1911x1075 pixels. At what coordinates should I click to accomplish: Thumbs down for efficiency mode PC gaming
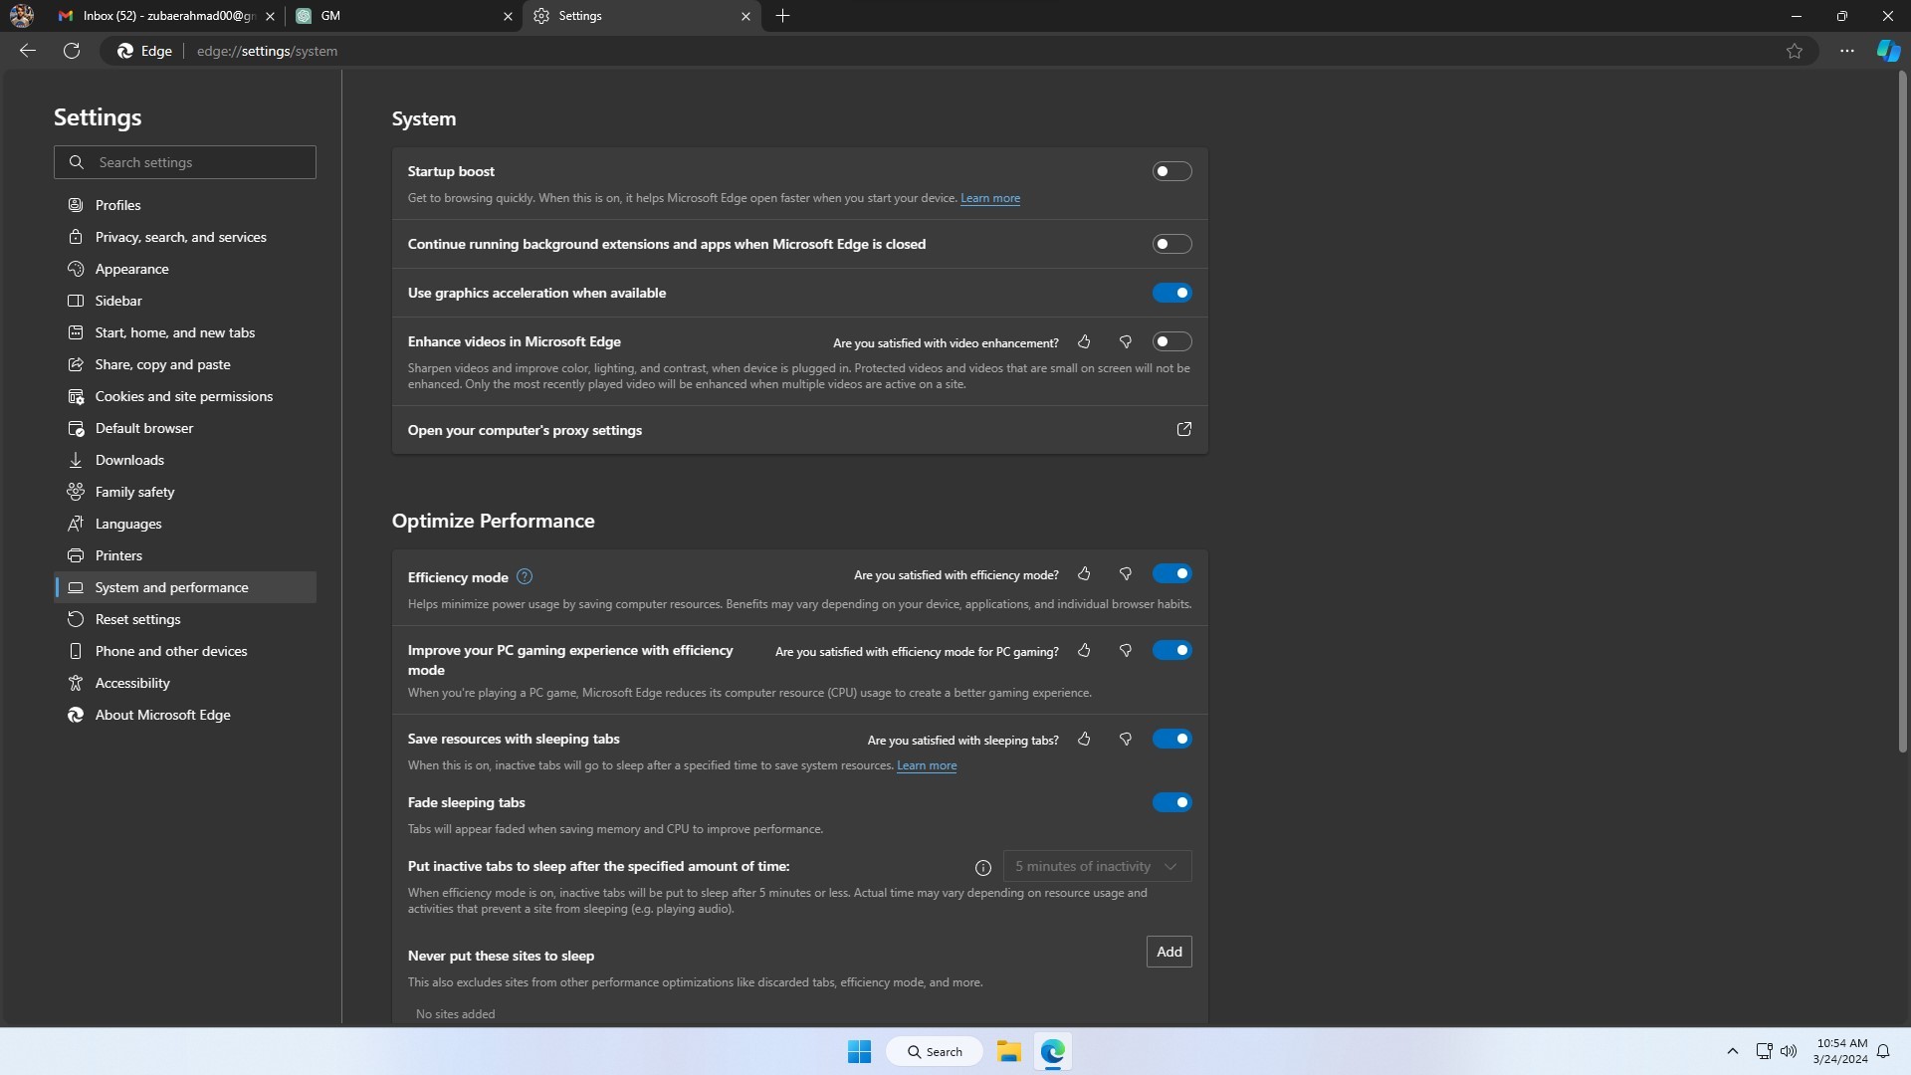click(1126, 650)
